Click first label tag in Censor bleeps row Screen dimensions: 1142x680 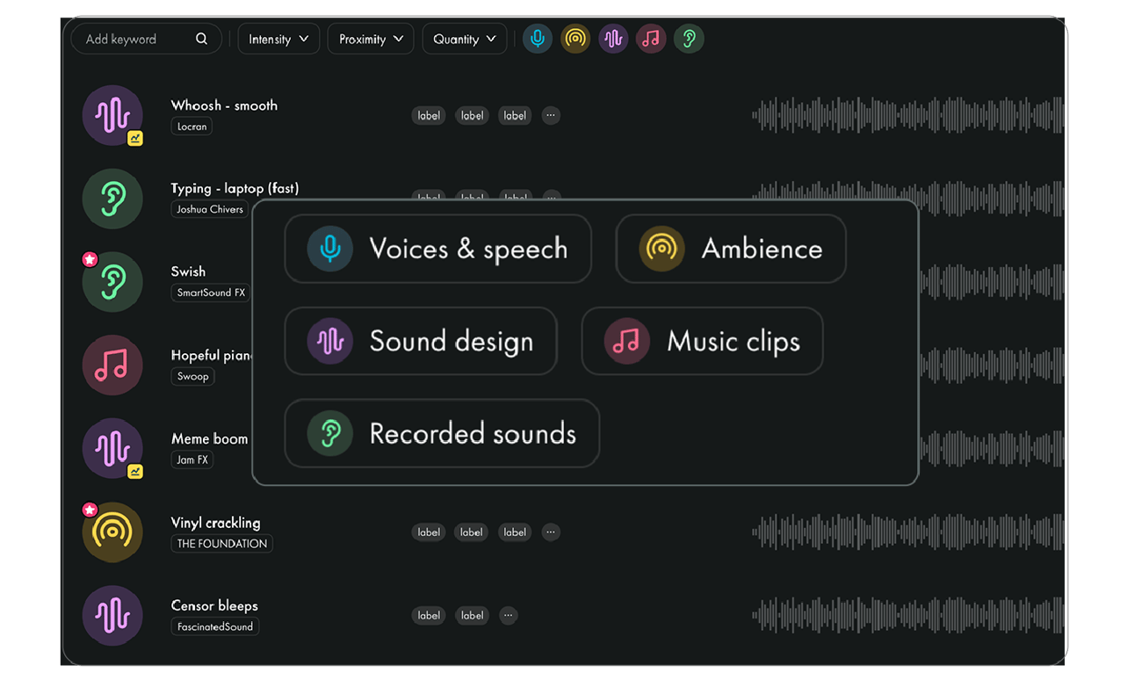[x=429, y=615]
